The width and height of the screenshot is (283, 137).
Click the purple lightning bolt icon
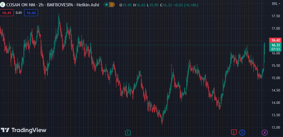click(265, 133)
